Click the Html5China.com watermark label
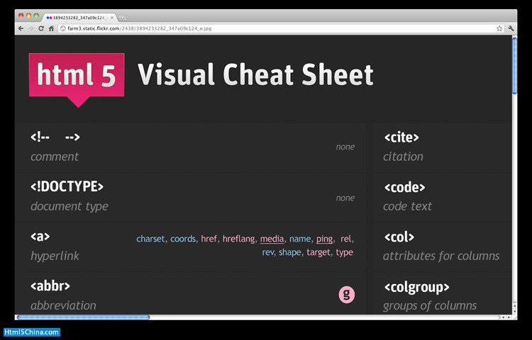The width and height of the screenshot is (532, 340). 31,332
